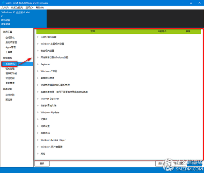Expand the 其他 group
204x173 pixels.
(38, 154)
